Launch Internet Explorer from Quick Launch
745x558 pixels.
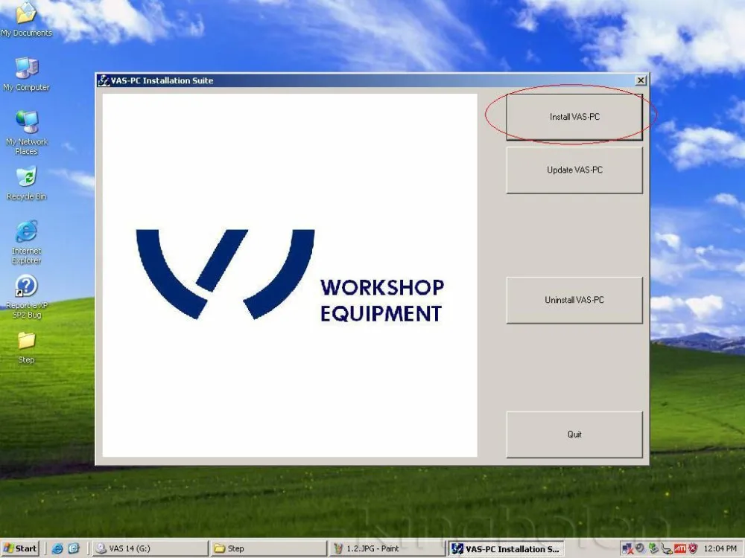click(x=57, y=548)
